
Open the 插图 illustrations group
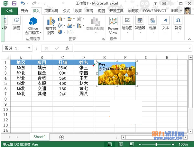(x=16, y=25)
